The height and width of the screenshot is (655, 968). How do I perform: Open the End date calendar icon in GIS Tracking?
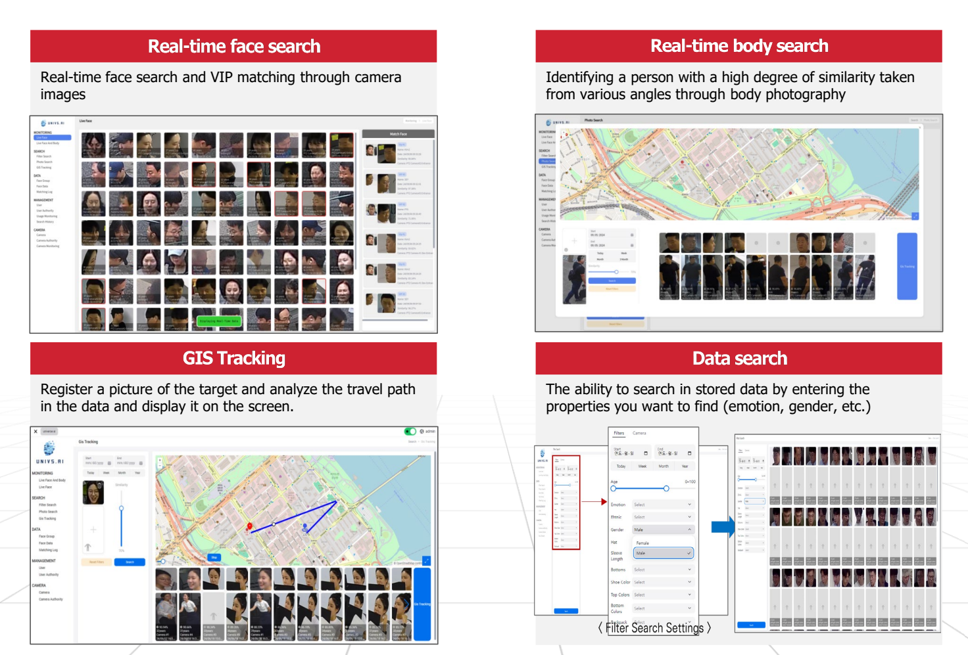click(141, 463)
